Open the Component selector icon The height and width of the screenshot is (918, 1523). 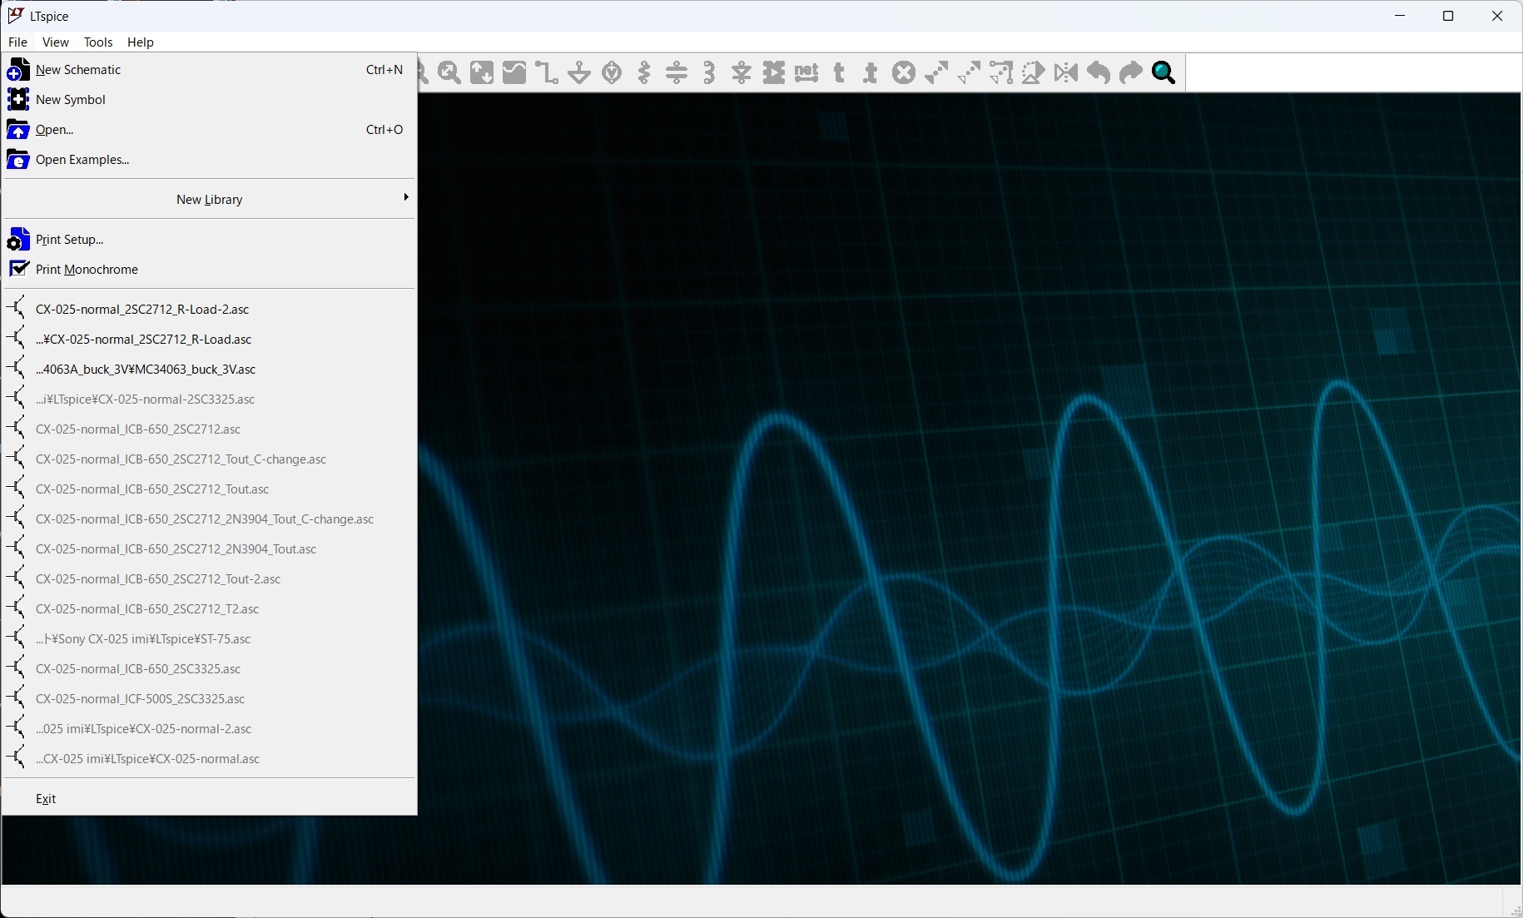coord(774,73)
